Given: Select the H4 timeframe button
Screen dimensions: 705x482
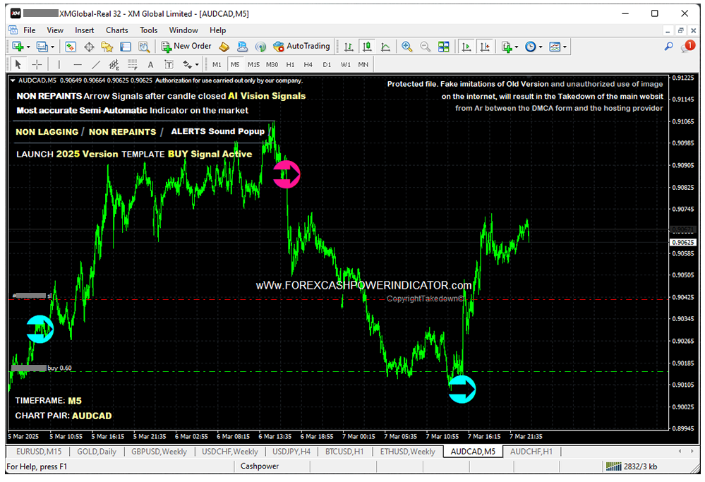Looking at the screenshot, I should [x=308, y=64].
